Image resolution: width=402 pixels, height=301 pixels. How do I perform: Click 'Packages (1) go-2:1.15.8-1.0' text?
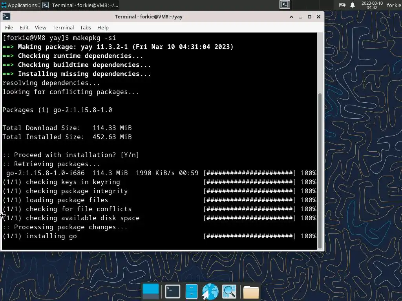click(57, 110)
